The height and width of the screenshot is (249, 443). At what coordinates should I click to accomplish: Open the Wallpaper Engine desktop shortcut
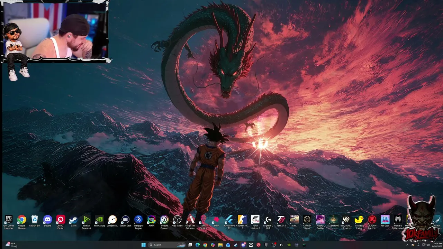click(138, 222)
